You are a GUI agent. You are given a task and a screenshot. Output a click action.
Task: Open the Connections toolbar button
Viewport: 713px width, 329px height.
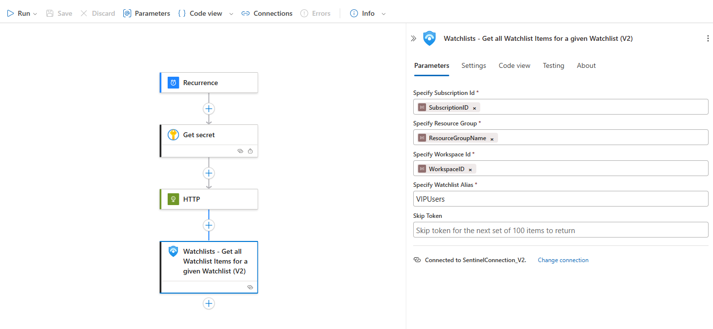coord(267,13)
